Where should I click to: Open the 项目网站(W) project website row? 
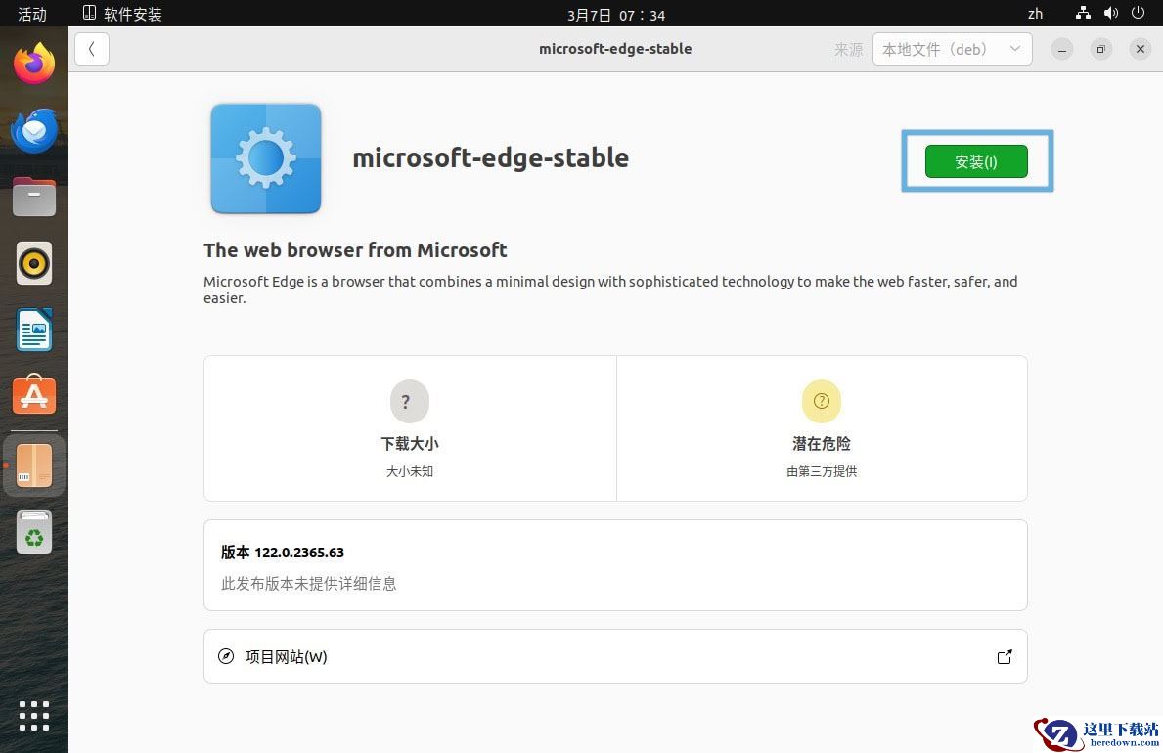click(x=615, y=656)
